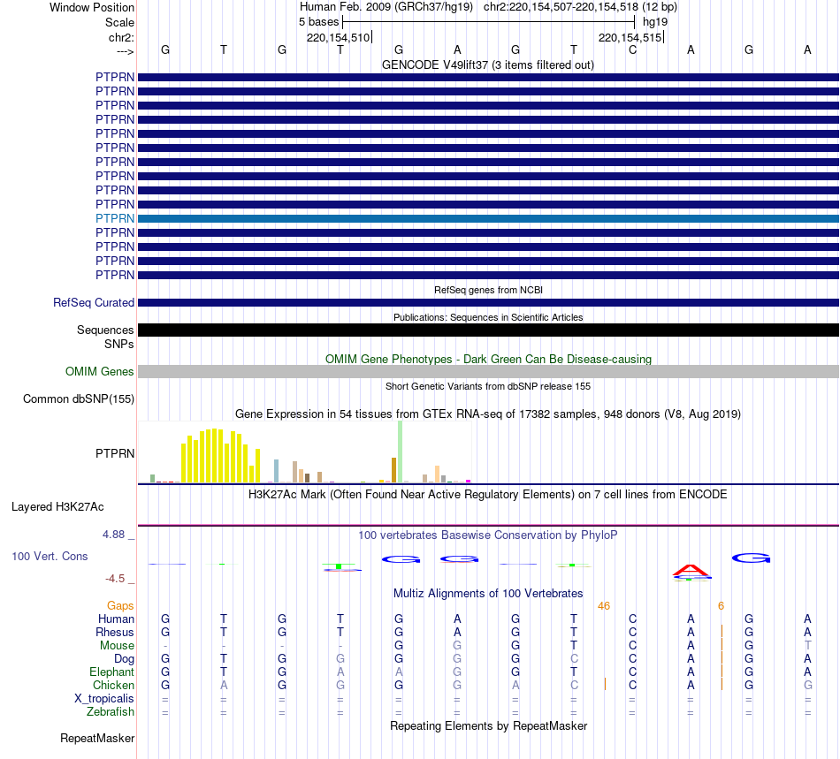Click the Scale label
Viewport: 840px width, 759px height.
pyautogui.click(x=119, y=22)
